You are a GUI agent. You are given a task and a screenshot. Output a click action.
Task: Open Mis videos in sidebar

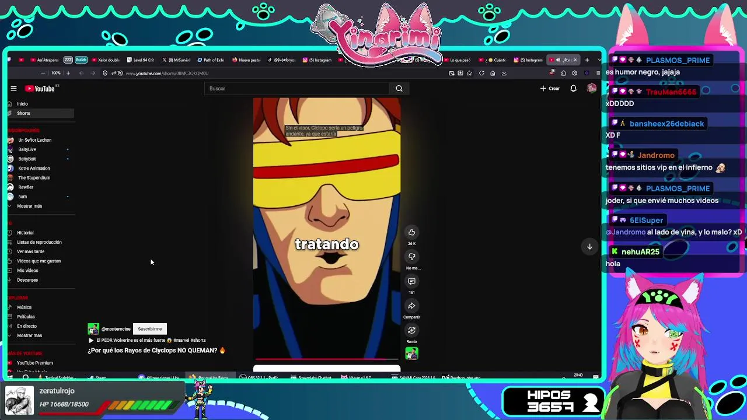pos(27,271)
